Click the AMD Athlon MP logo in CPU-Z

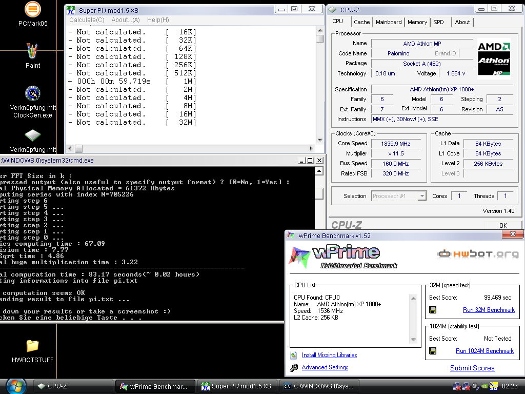pos(494,59)
